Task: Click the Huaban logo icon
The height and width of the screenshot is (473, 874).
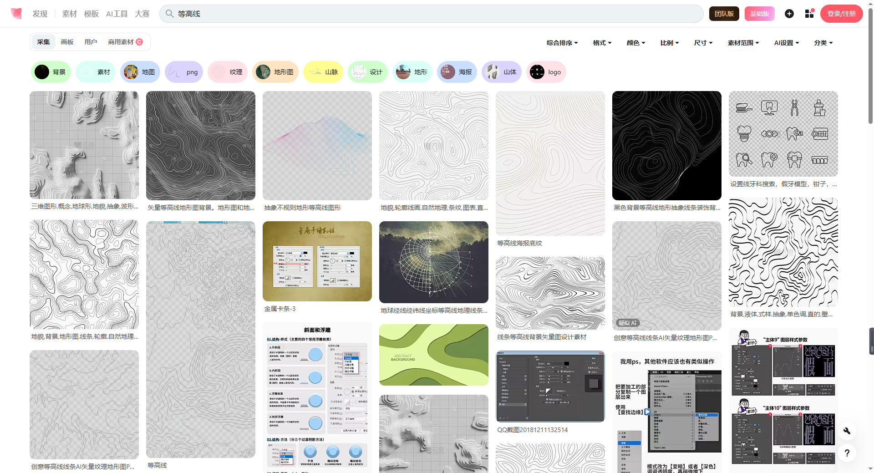Action: click(x=16, y=14)
